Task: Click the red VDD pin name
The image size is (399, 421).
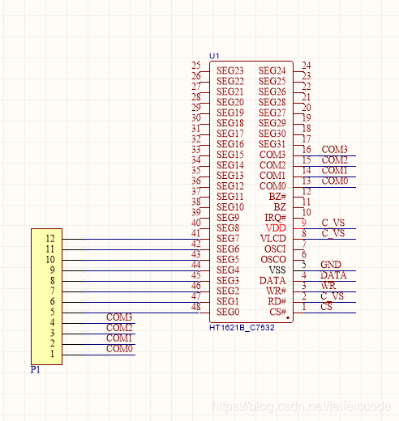Action: tap(276, 228)
